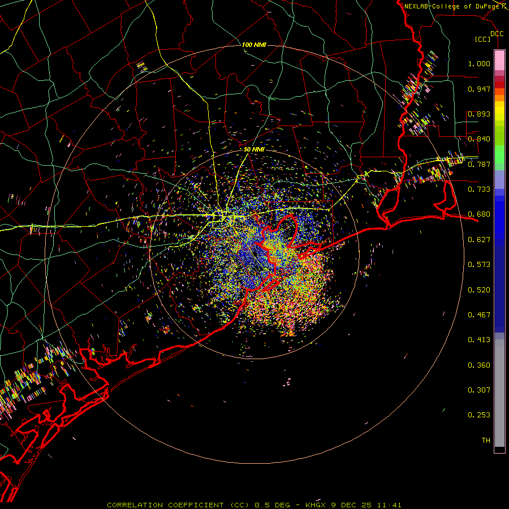The image size is (509, 509).
Task: Select the 0.360 scale value
Action: click(x=479, y=365)
